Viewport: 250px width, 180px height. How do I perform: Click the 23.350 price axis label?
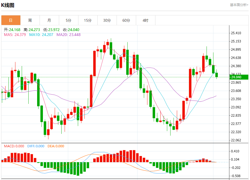(x=236, y=99)
